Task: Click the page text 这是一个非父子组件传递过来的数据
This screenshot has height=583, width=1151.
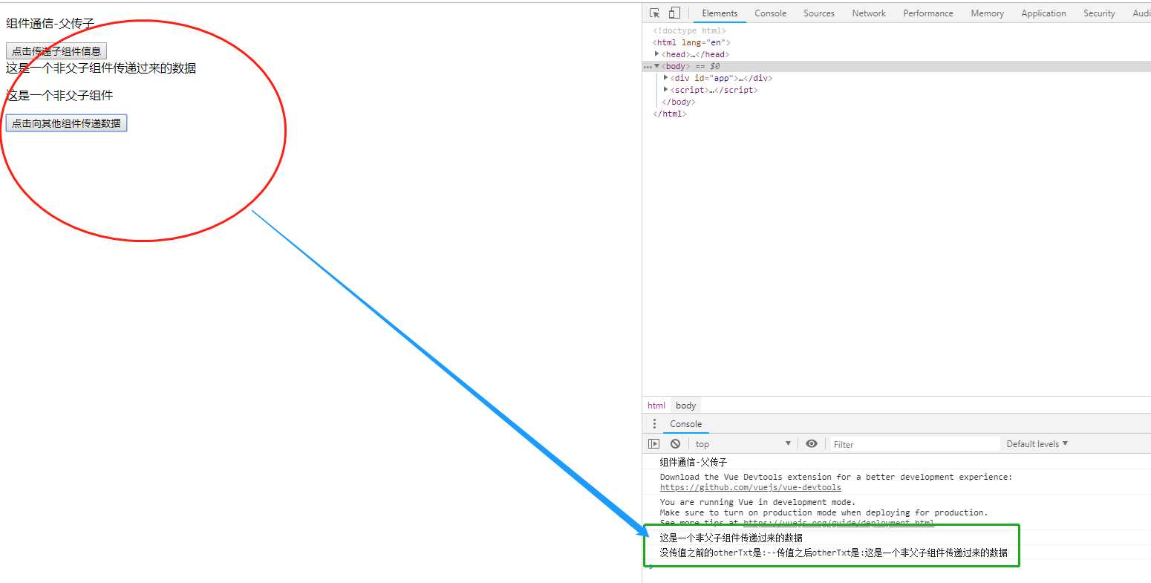Action: pyautogui.click(x=101, y=68)
